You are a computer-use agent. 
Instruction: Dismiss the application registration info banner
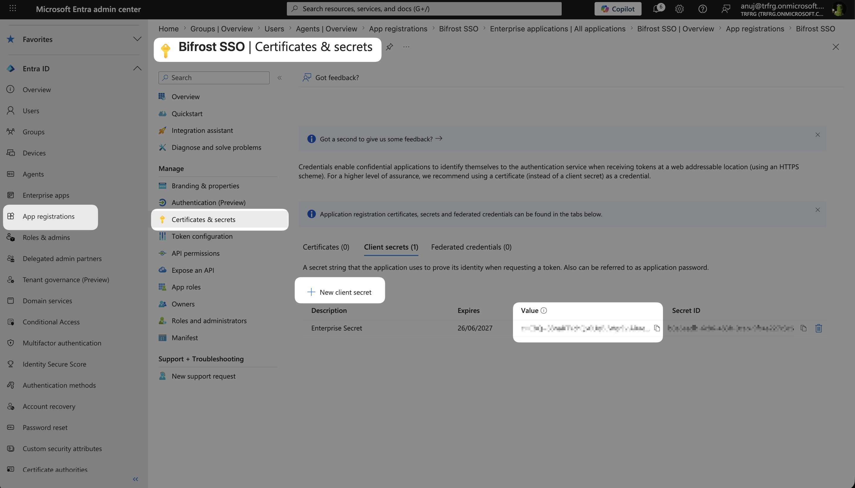click(x=818, y=210)
